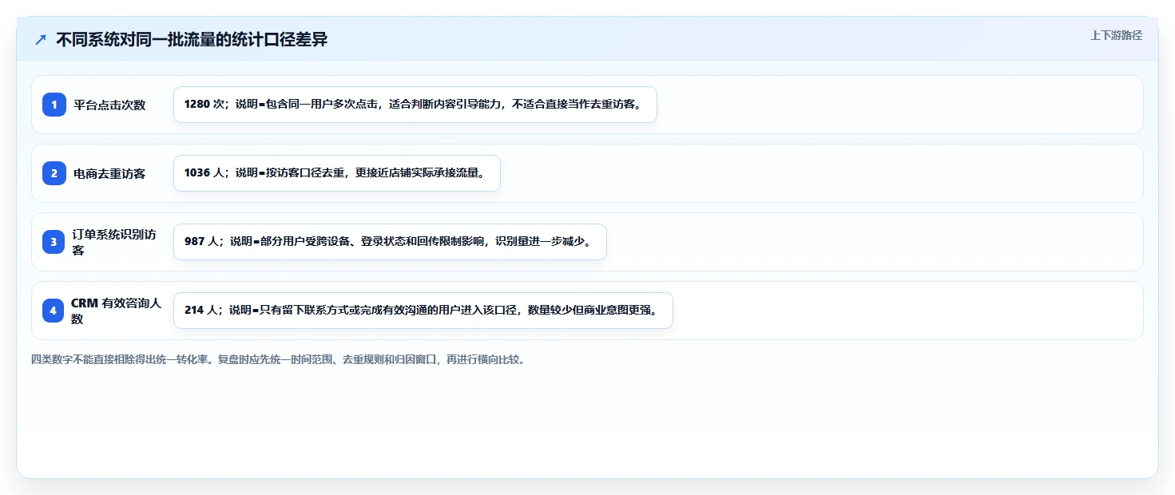The height and width of the screenshot is (495, 1175).
Task: Select the number 1 badge
Action: point(54,105)
